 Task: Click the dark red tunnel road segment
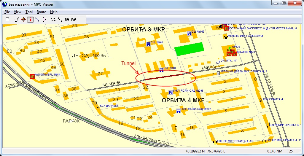165,77
